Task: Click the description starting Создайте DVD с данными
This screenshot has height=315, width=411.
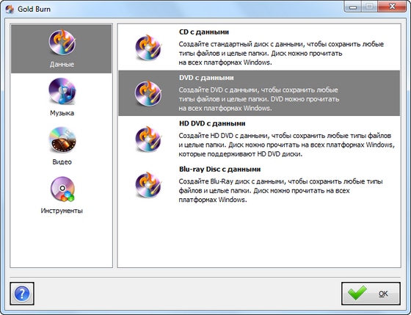Action: point(259,99)
